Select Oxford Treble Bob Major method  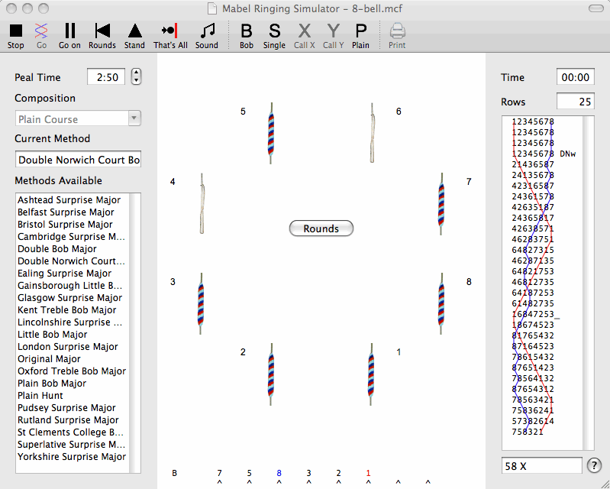72,371
